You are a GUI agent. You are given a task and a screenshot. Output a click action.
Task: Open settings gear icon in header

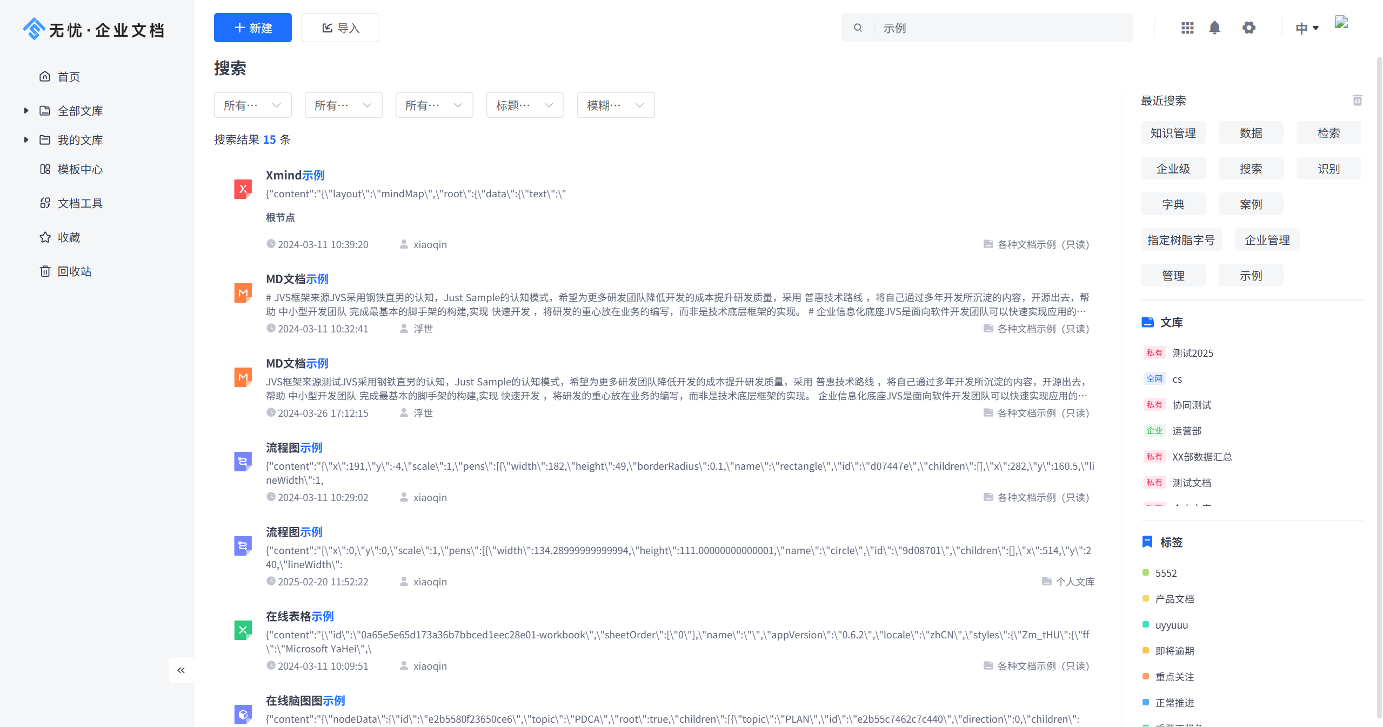pos(1248,28)
